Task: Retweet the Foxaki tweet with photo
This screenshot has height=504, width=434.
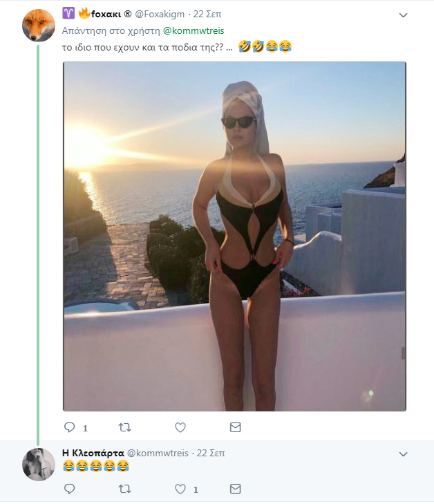Action: 124,427
